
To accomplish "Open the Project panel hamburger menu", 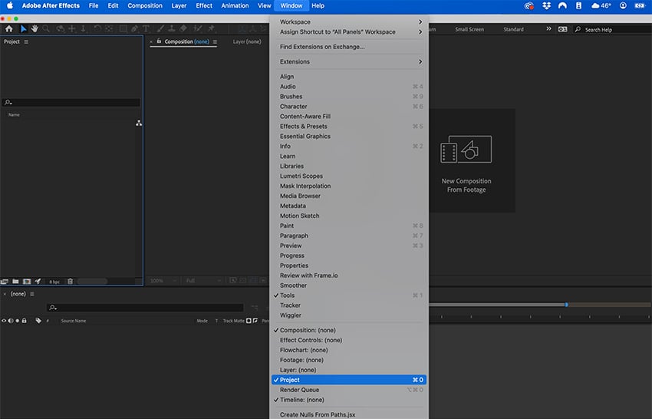I will (26, 41).
